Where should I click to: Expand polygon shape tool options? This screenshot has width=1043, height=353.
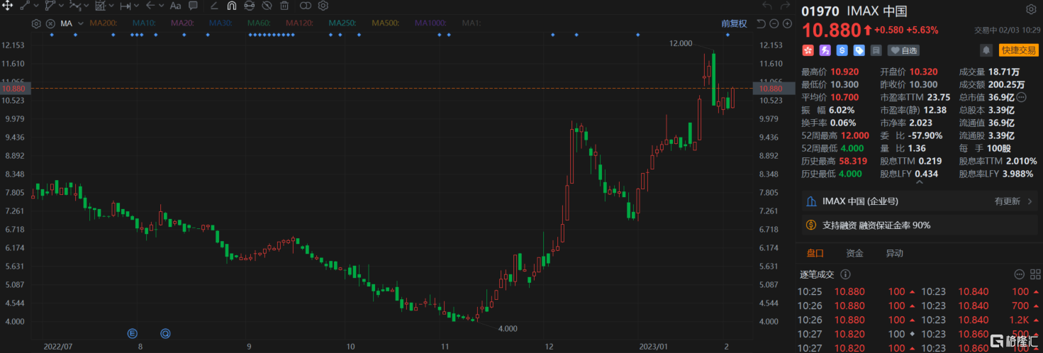click(x=60, y=6)
